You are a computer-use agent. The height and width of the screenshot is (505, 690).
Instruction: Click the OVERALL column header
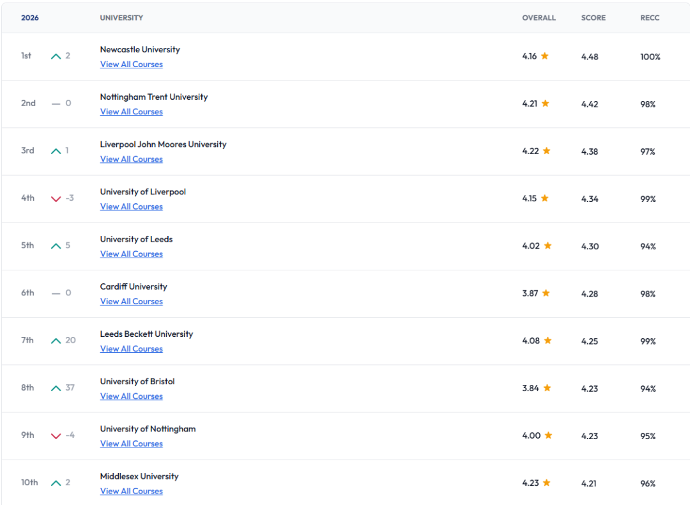click(x=539, y=18)
